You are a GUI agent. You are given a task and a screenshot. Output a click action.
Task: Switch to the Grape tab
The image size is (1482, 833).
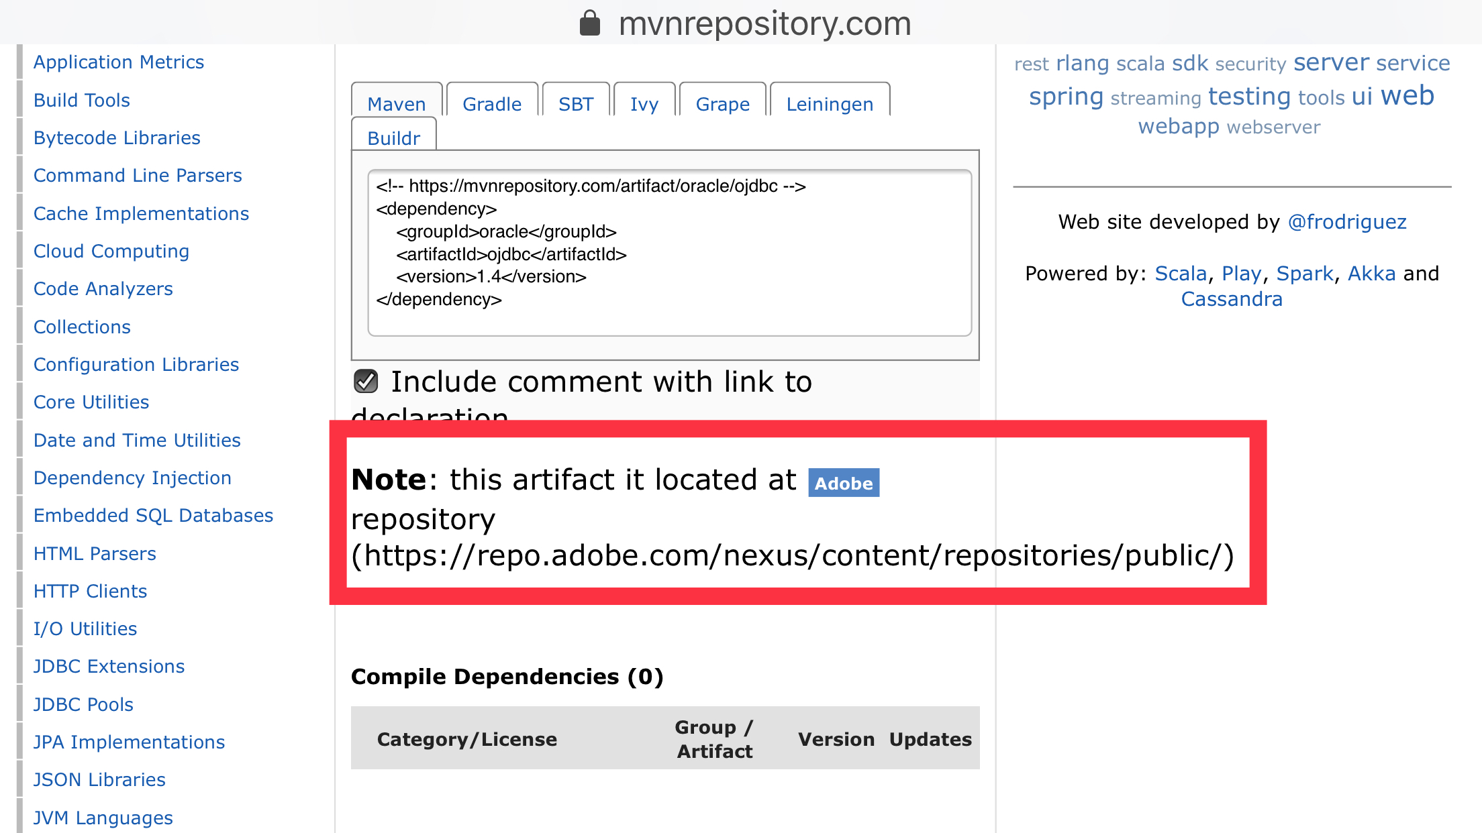pos(722,104)
